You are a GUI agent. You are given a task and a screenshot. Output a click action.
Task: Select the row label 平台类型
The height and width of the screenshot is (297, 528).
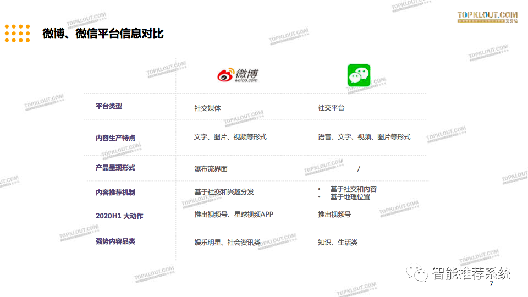click(109, 106)
